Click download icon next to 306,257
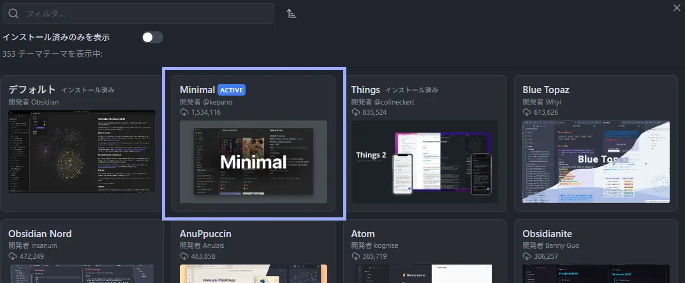Viewport: 685px width, 283px height. point(526,256)
